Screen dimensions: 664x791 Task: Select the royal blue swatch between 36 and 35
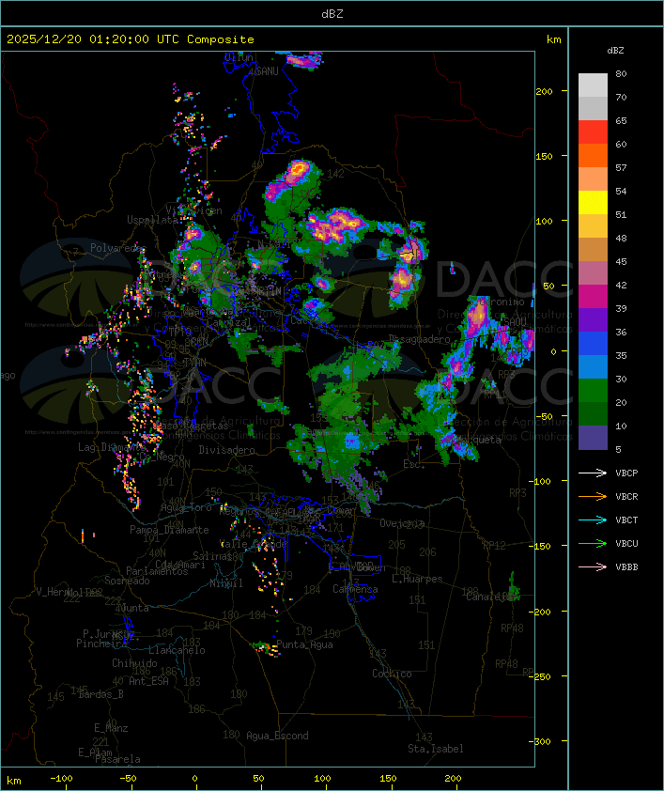click(x=593, y=344)
